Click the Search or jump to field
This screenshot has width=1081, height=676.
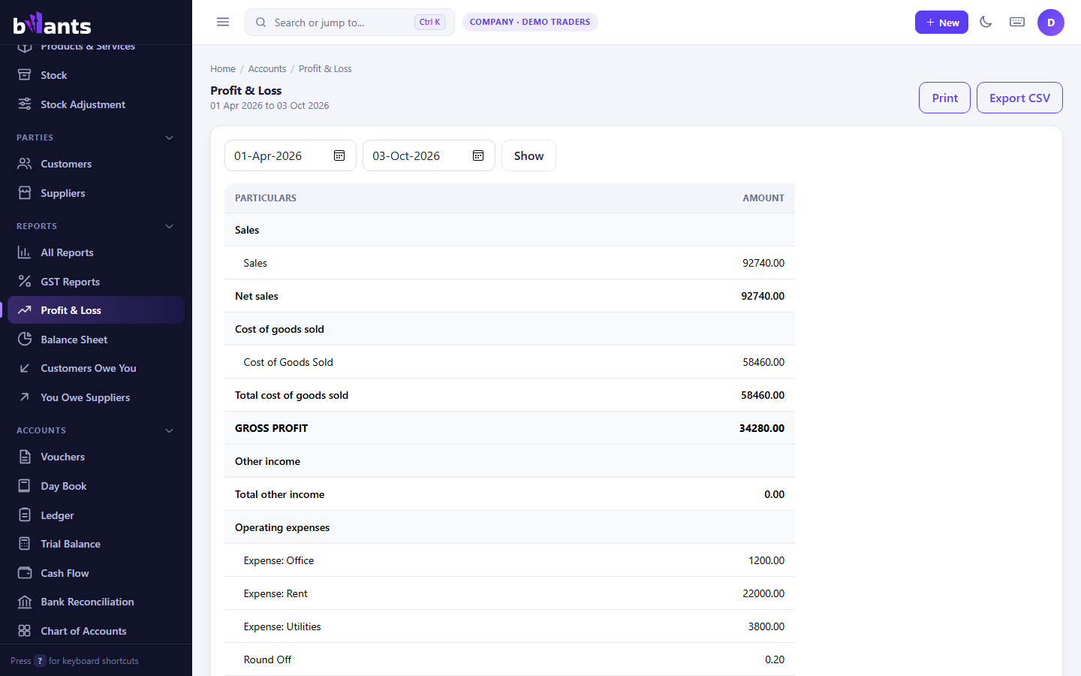(x=350, y=23)
